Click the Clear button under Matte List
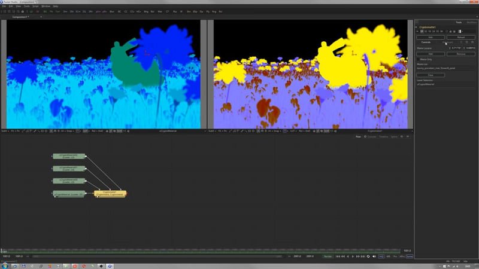 point(430,75)
